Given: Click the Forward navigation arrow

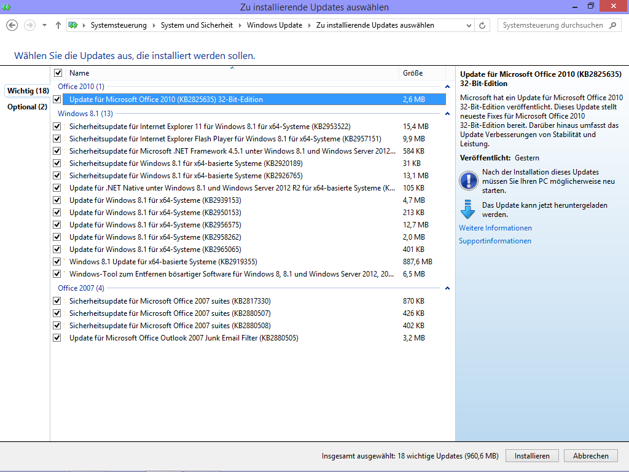Looking at the screenshot, I should pyautogui.click(x=29, y=25).
